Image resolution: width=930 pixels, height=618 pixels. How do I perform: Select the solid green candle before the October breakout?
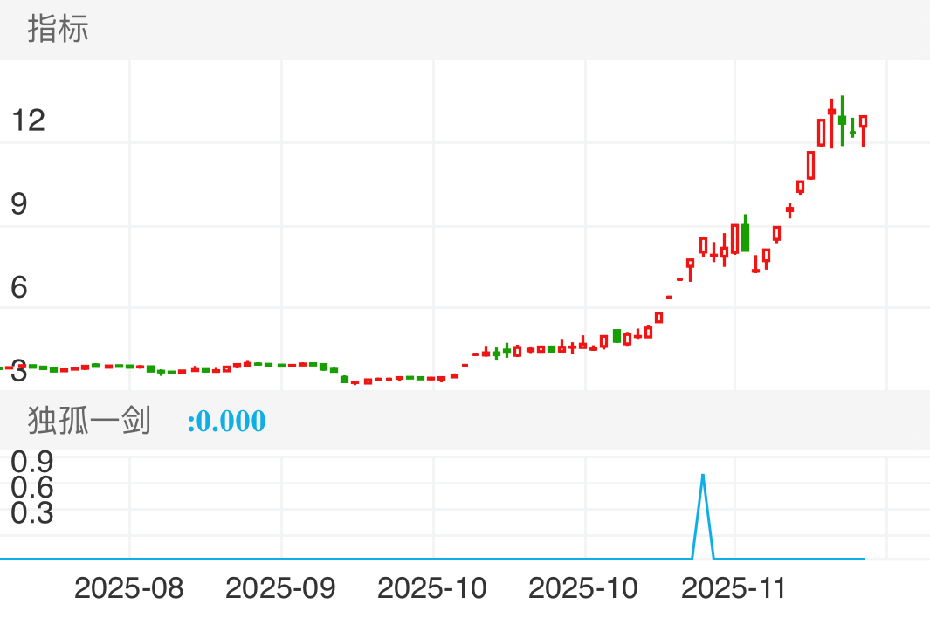617,336
